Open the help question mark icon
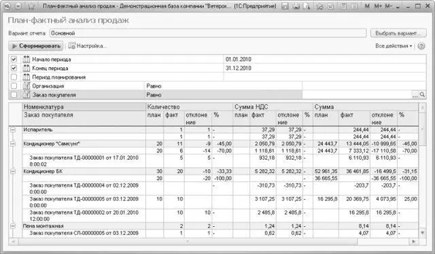The height and width of the screenshot is (254, 435). [421, 46]
